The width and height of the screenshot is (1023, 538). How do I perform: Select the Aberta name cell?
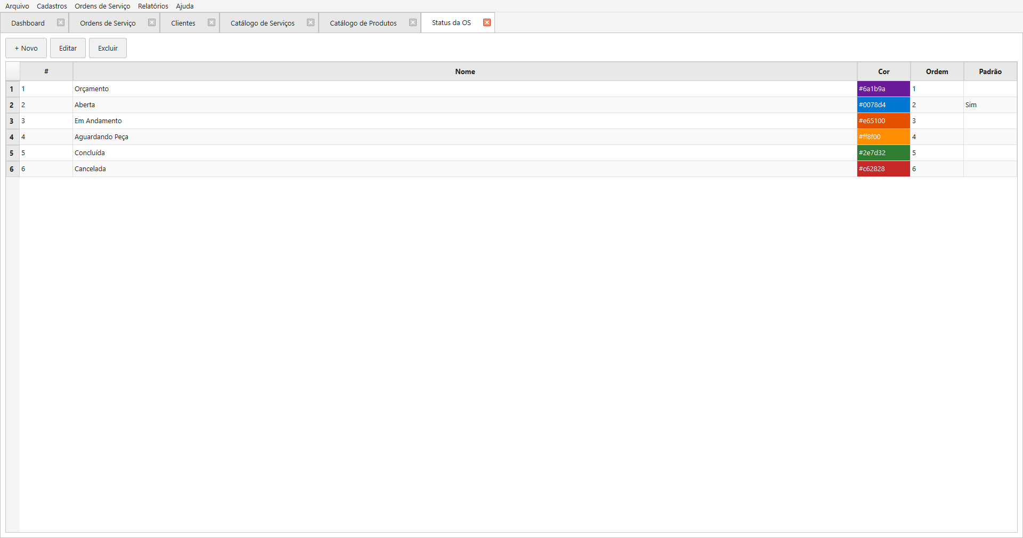point(465,105)
